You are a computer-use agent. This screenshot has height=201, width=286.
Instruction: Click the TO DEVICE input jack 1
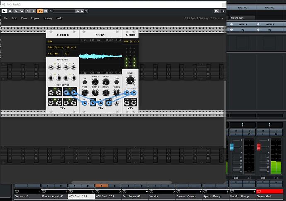click(51, 67)
